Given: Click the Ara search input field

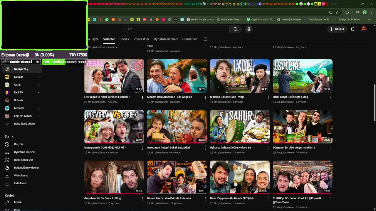Looking at the screenshot, I should [x=177, y=29].
